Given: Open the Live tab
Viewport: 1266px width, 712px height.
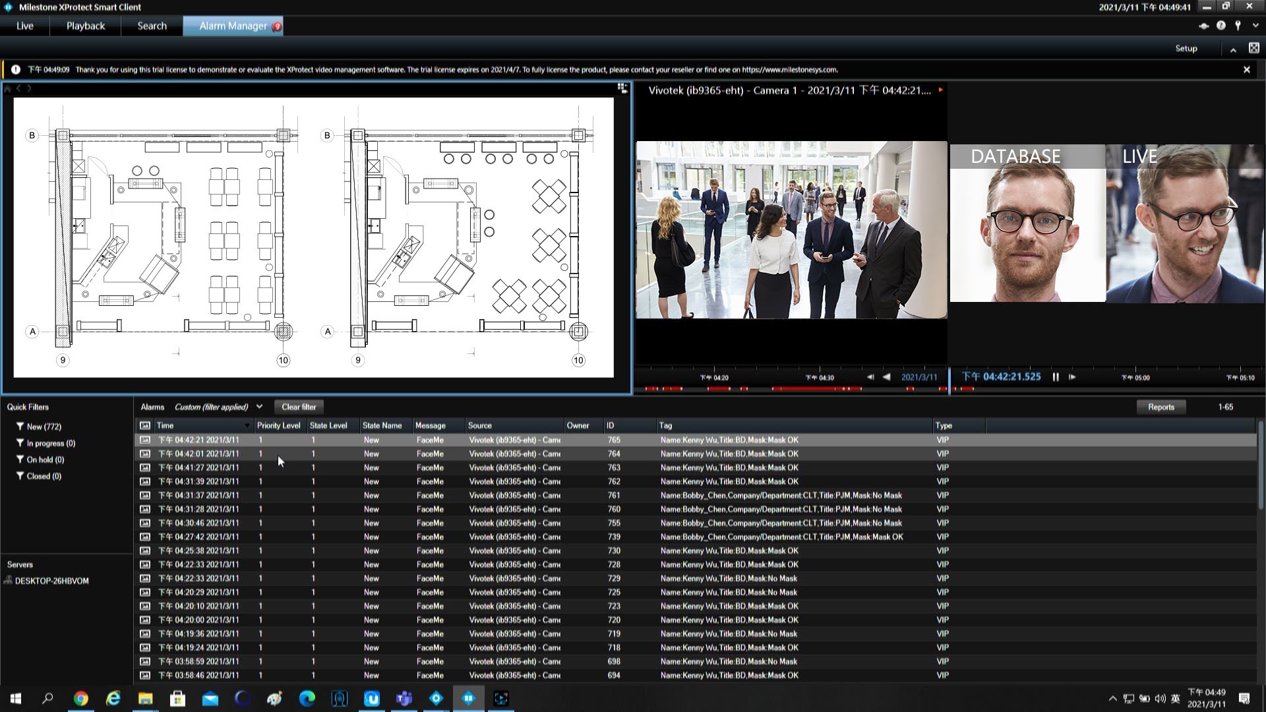Looking at the screenshot, I should tap(25, 26).
